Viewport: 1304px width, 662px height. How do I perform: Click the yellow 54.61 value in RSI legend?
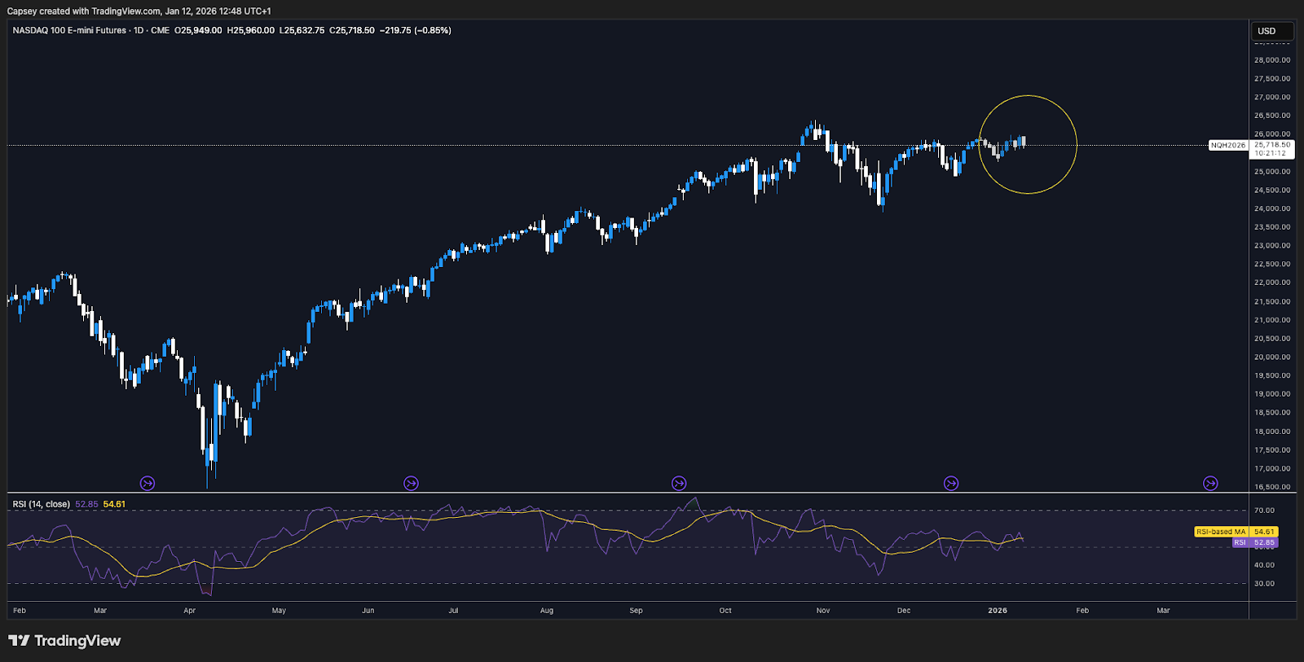pos(114,504)
